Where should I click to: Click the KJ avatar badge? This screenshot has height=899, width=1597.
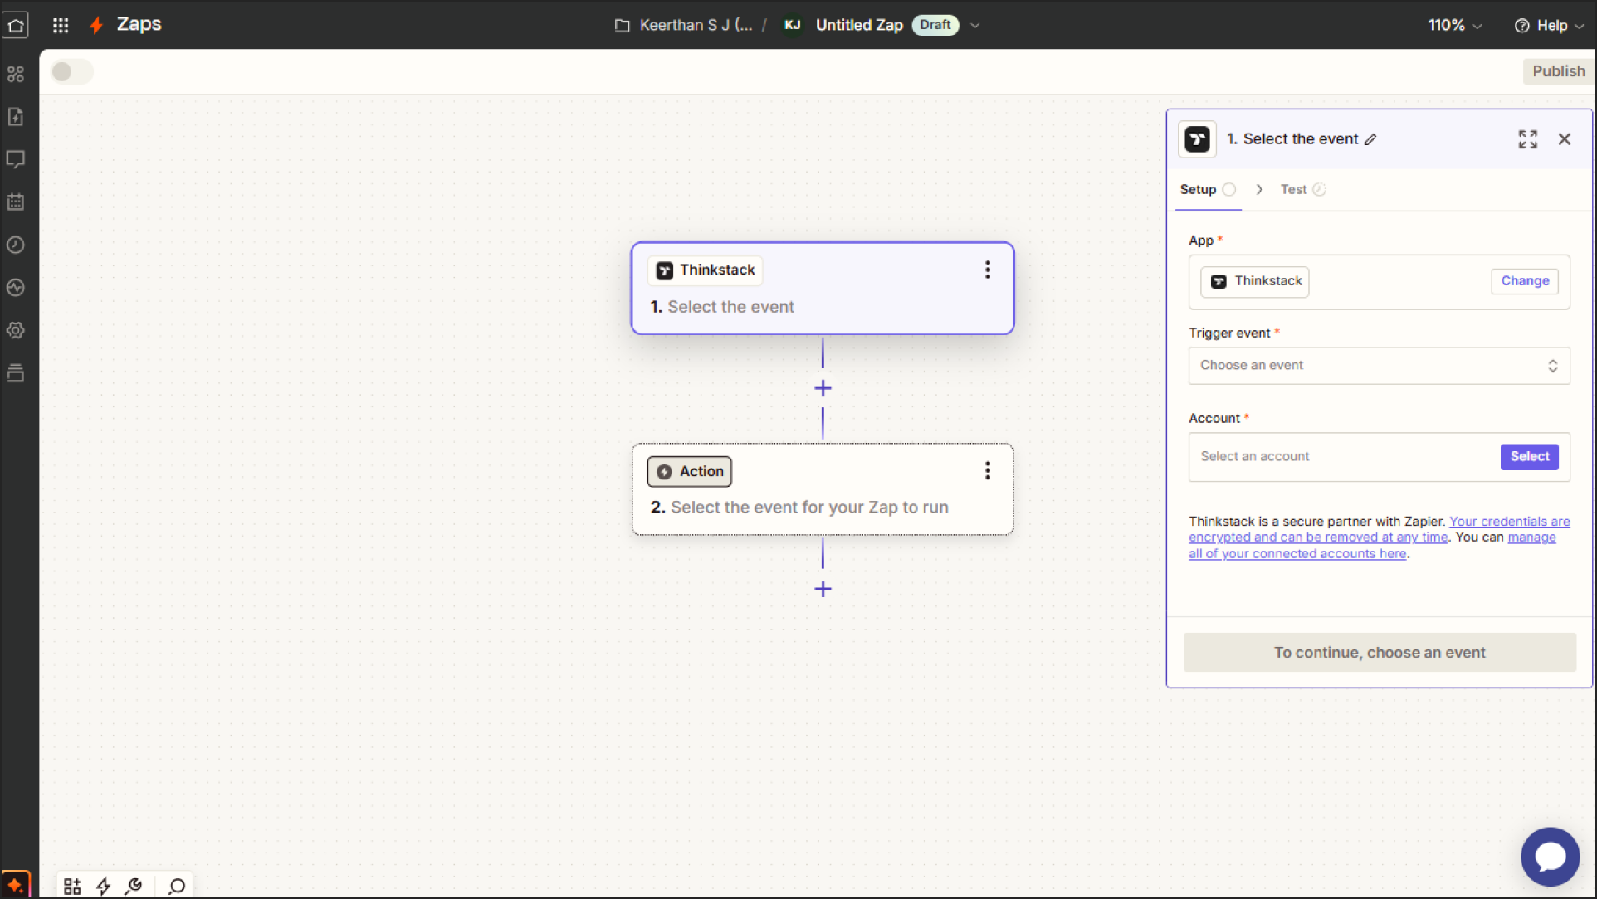click(793, 25)
